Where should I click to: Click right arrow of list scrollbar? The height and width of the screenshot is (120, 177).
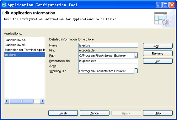click(42, 101)
